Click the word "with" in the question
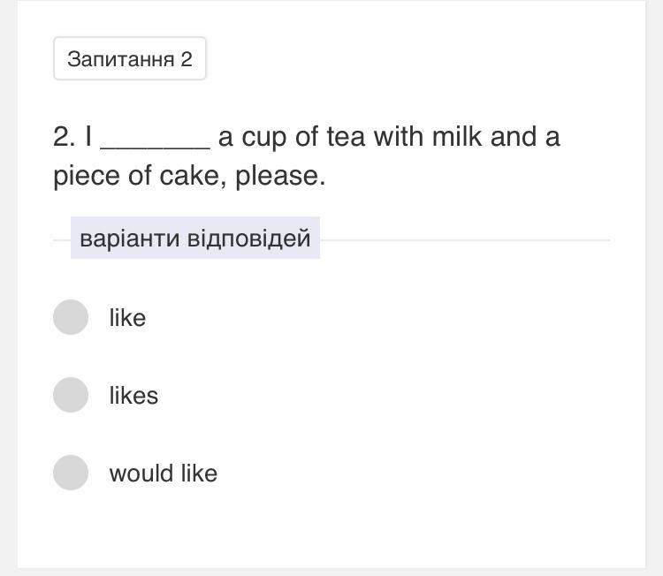This screenshot has height=576, width=663. pyautogui.click(x=399, y=137)
